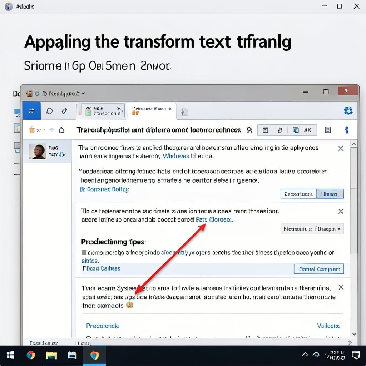Screen dimensions: 366x366
Task: Dismiss the first card with its X
Action: click(x=341, y=148)
